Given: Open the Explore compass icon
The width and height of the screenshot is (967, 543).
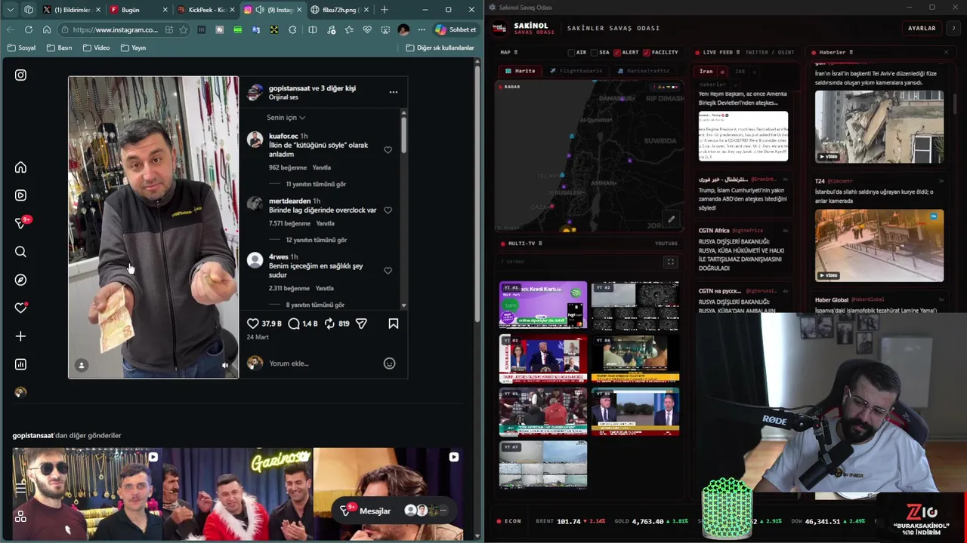Looking at the screenshot, I should click(20, 280).
